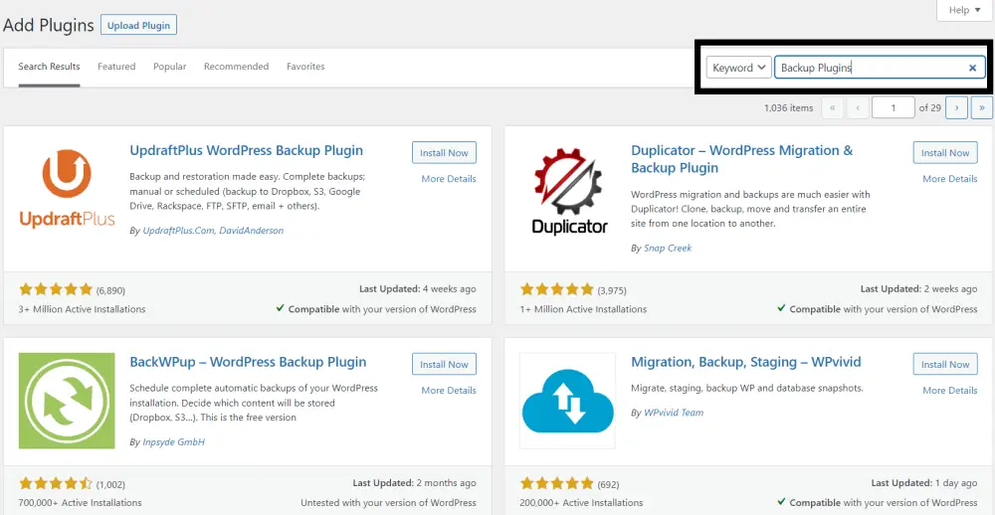
Task: Open the Featured tab
Action: coord(116,67)
